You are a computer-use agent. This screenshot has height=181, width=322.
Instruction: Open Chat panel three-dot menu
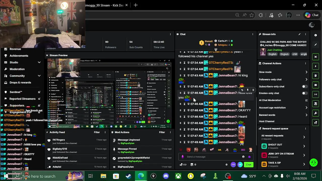tap(253, 34)
